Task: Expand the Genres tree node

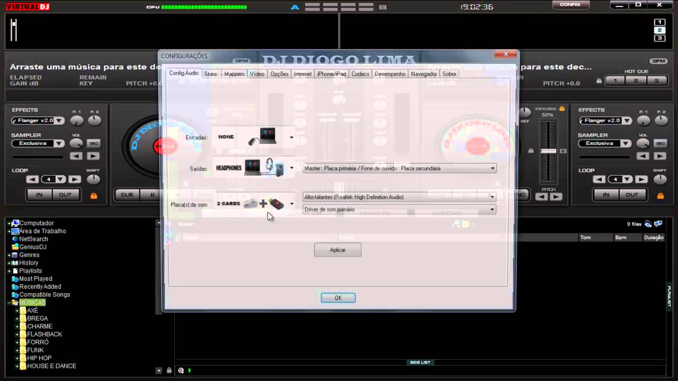Action: [9, 255]
